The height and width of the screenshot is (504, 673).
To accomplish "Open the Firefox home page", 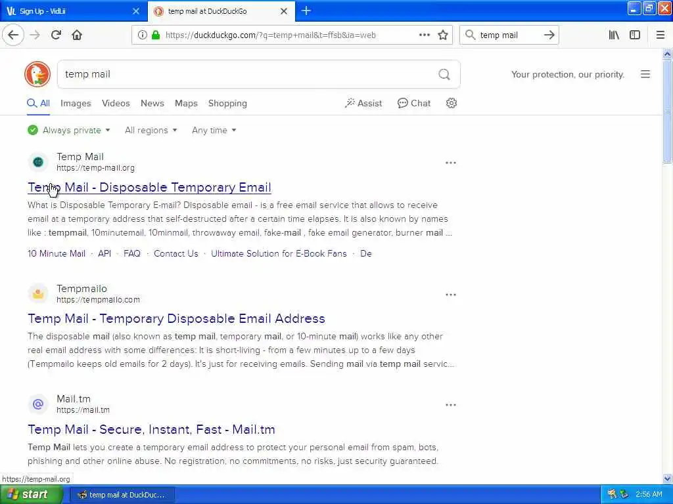I will point(77,35).
